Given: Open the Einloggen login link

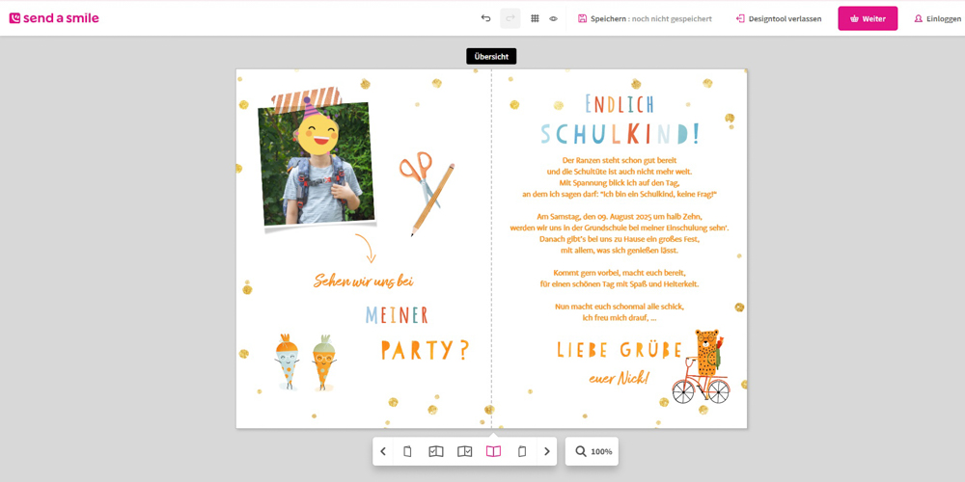Looking at the screenshot, I should tap(937, 18).
